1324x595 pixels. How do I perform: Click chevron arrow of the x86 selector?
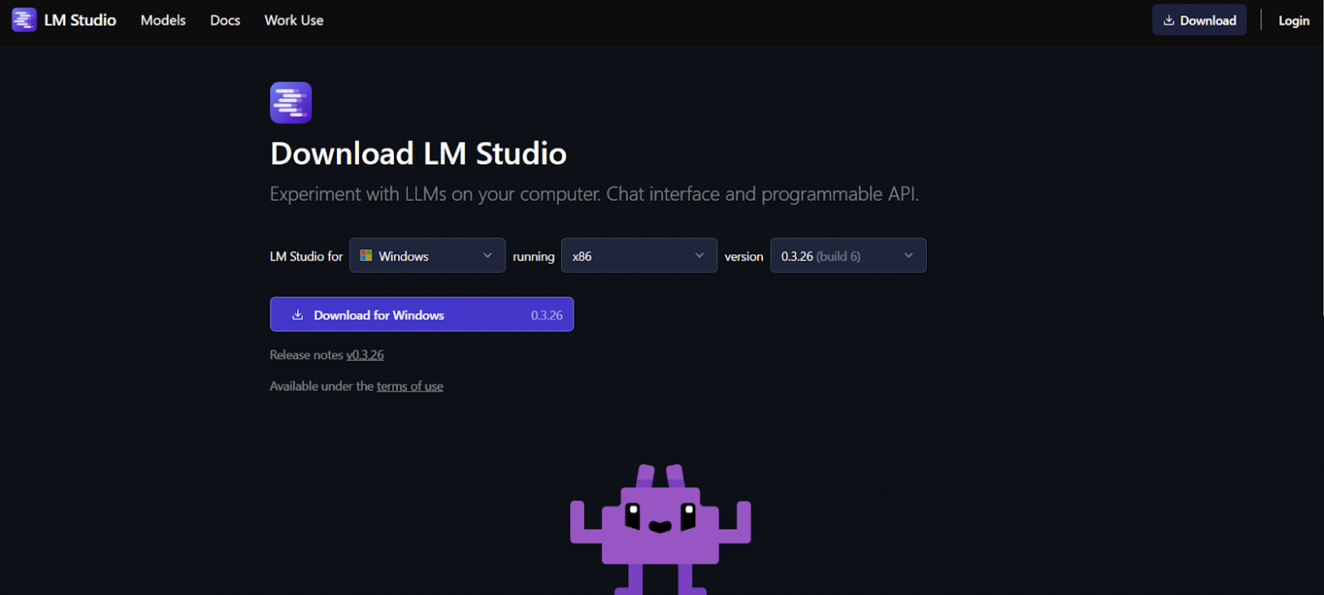click(699, 255)
